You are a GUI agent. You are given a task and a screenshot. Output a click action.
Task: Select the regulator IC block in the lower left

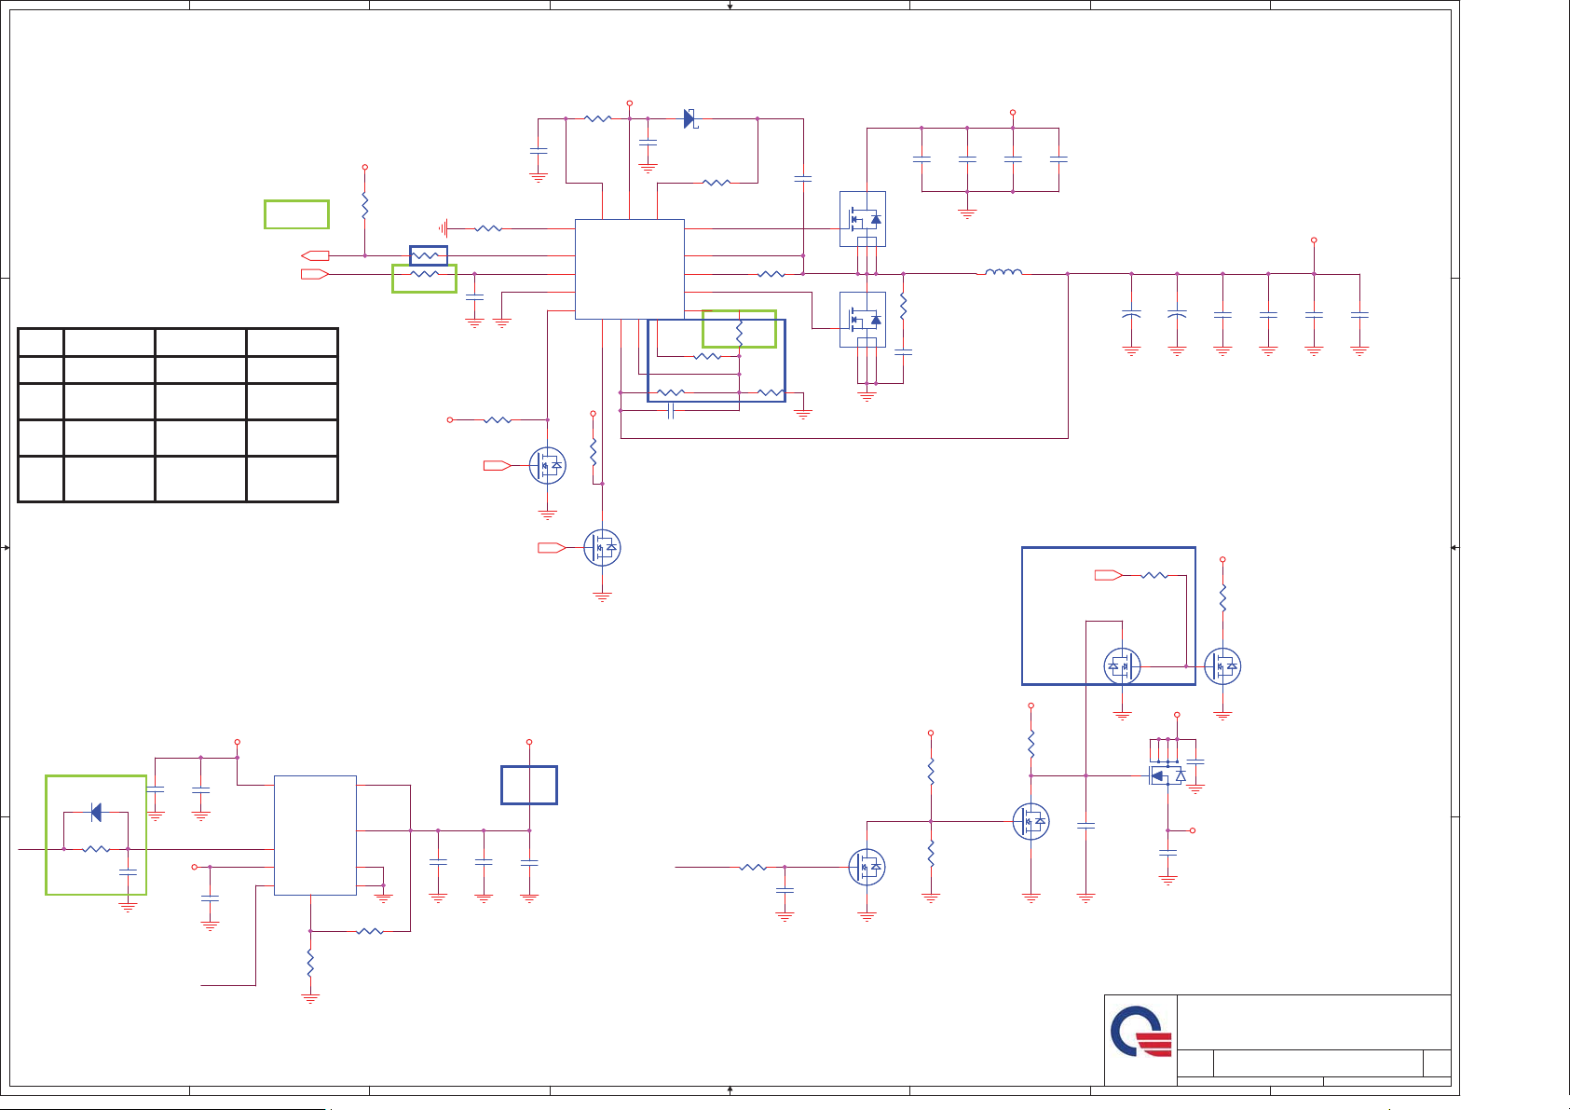click(315, 835)
